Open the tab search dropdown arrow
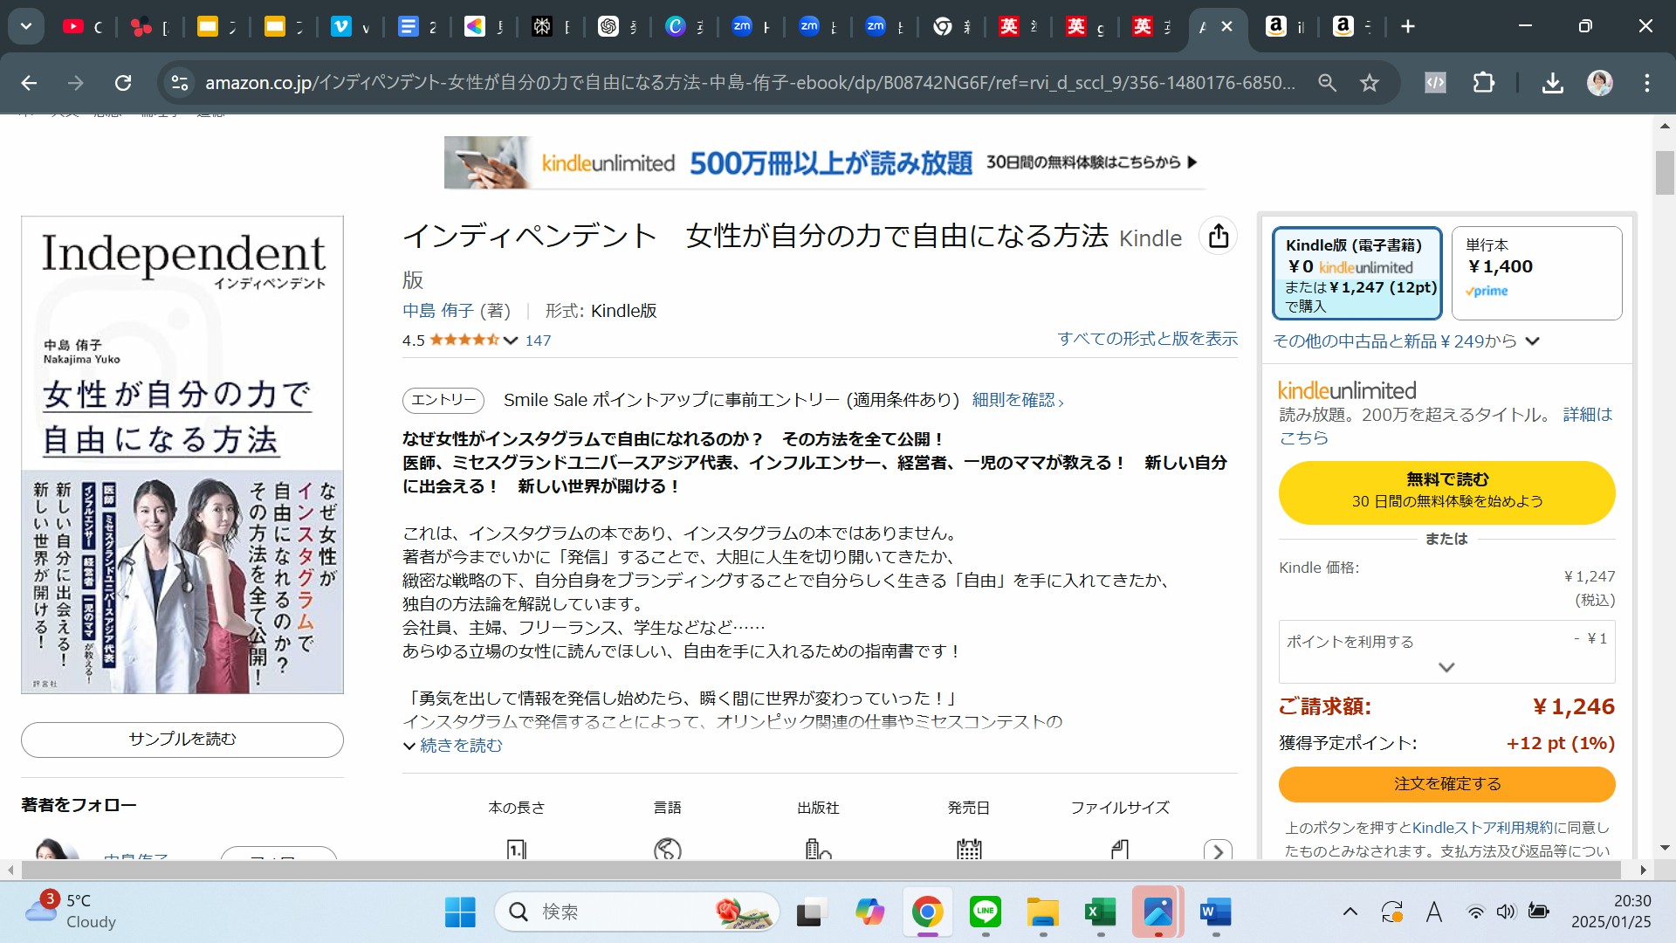1676x943 pixels. coord(26,26)
